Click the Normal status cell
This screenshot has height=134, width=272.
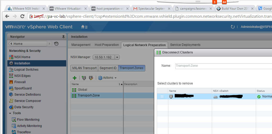(264, 96)
